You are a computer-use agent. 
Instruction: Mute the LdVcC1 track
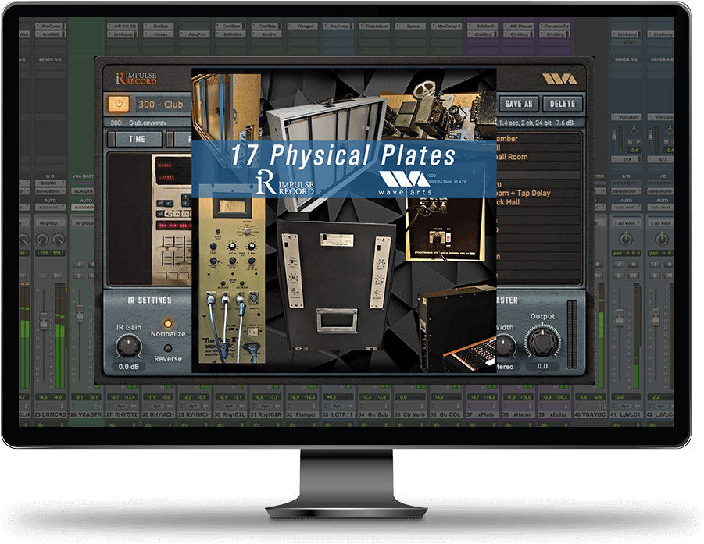[x=633, y=275]
